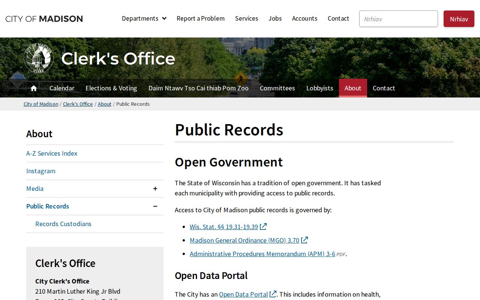Open Accounts in top navigation

tap(304, 18)
